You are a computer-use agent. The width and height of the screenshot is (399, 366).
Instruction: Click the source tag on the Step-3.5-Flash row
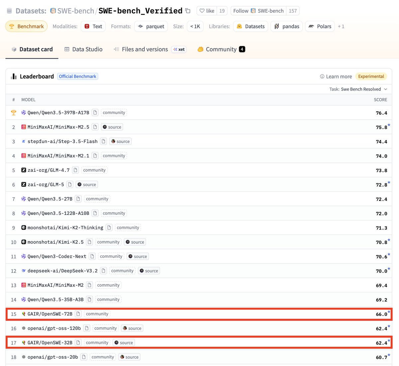tap(120, 141)
